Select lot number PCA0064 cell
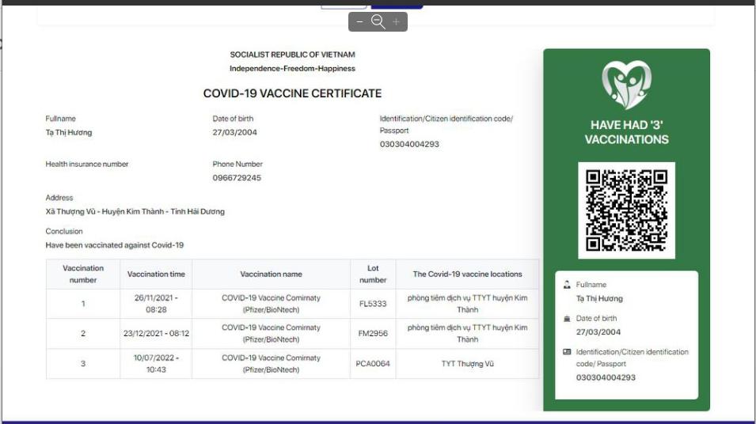The height and width of the screenshot is (424, 756). 373,364
